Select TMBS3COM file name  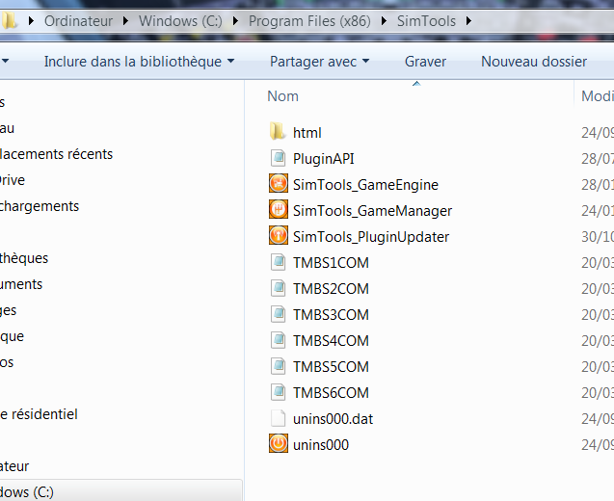(331, 315)
